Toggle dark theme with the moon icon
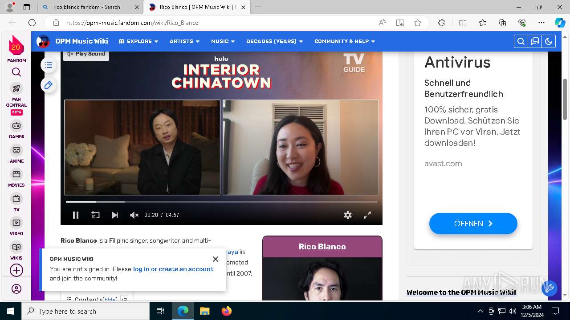Image resolution: width=570 pixels, height=320 pixels. 549,41
